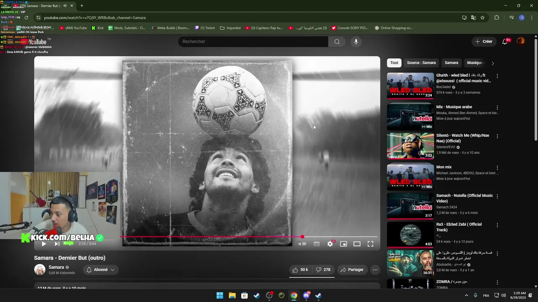This screenshot has width=538, height=302.
Task: Toggle the autoplay switch in player
Action: click(x=302, y=244)
